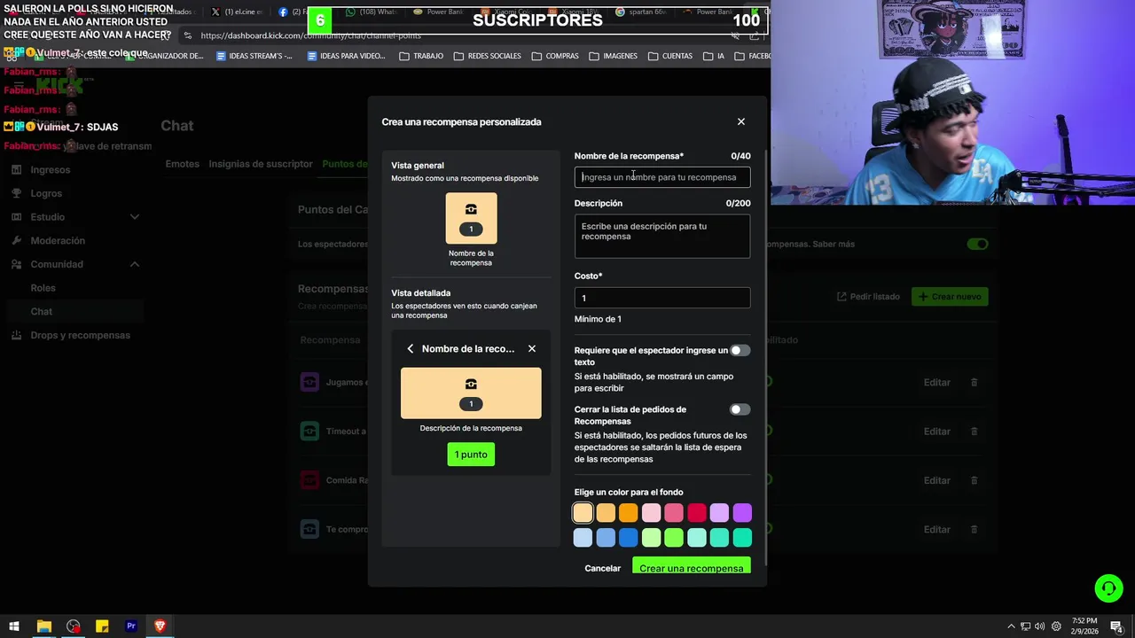Click 'Crear una recompensa' button

[691, 566]
